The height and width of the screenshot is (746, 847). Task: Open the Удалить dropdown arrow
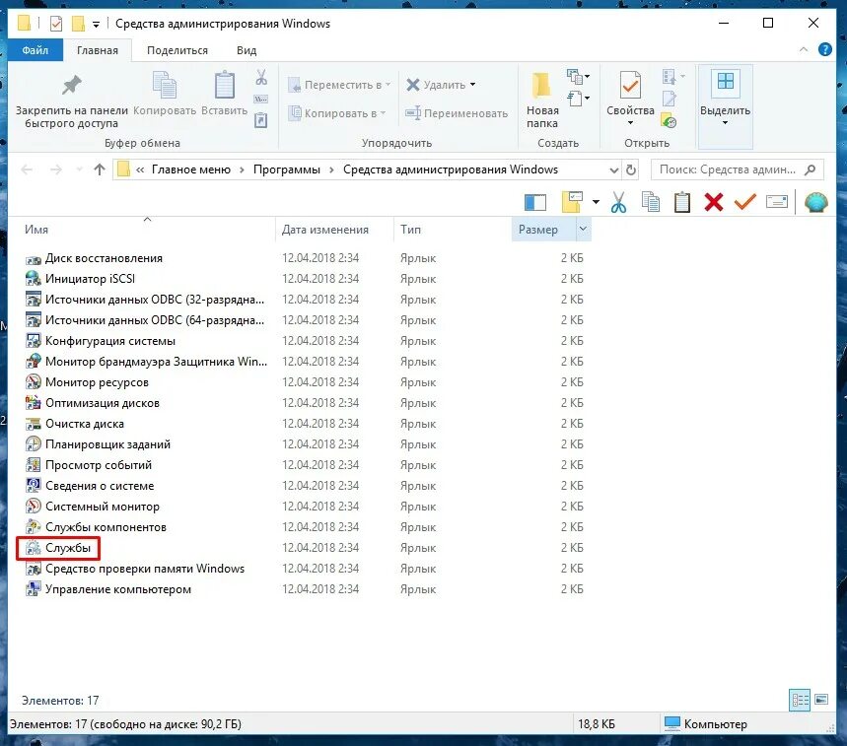pos(472,85)
